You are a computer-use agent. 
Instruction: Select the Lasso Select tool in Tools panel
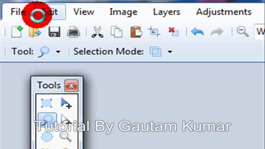[47, 120]
